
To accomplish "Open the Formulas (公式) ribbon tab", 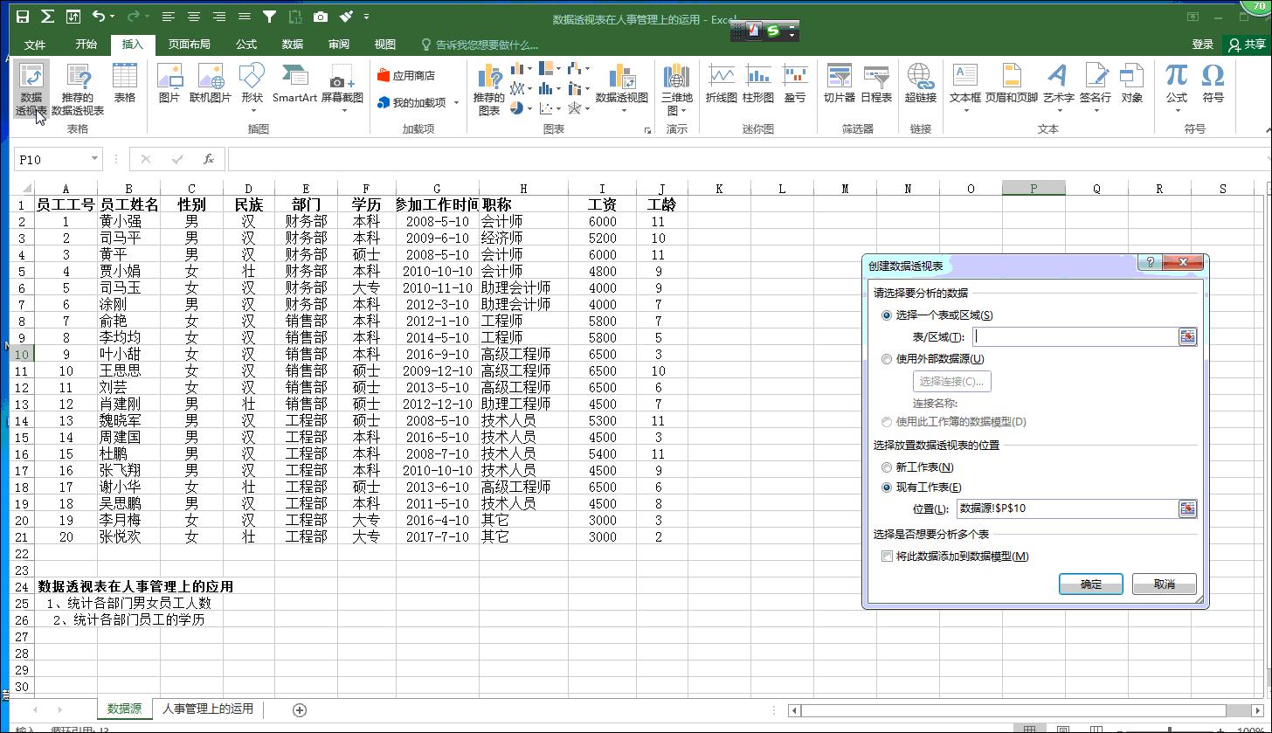I will click(246, 45).
